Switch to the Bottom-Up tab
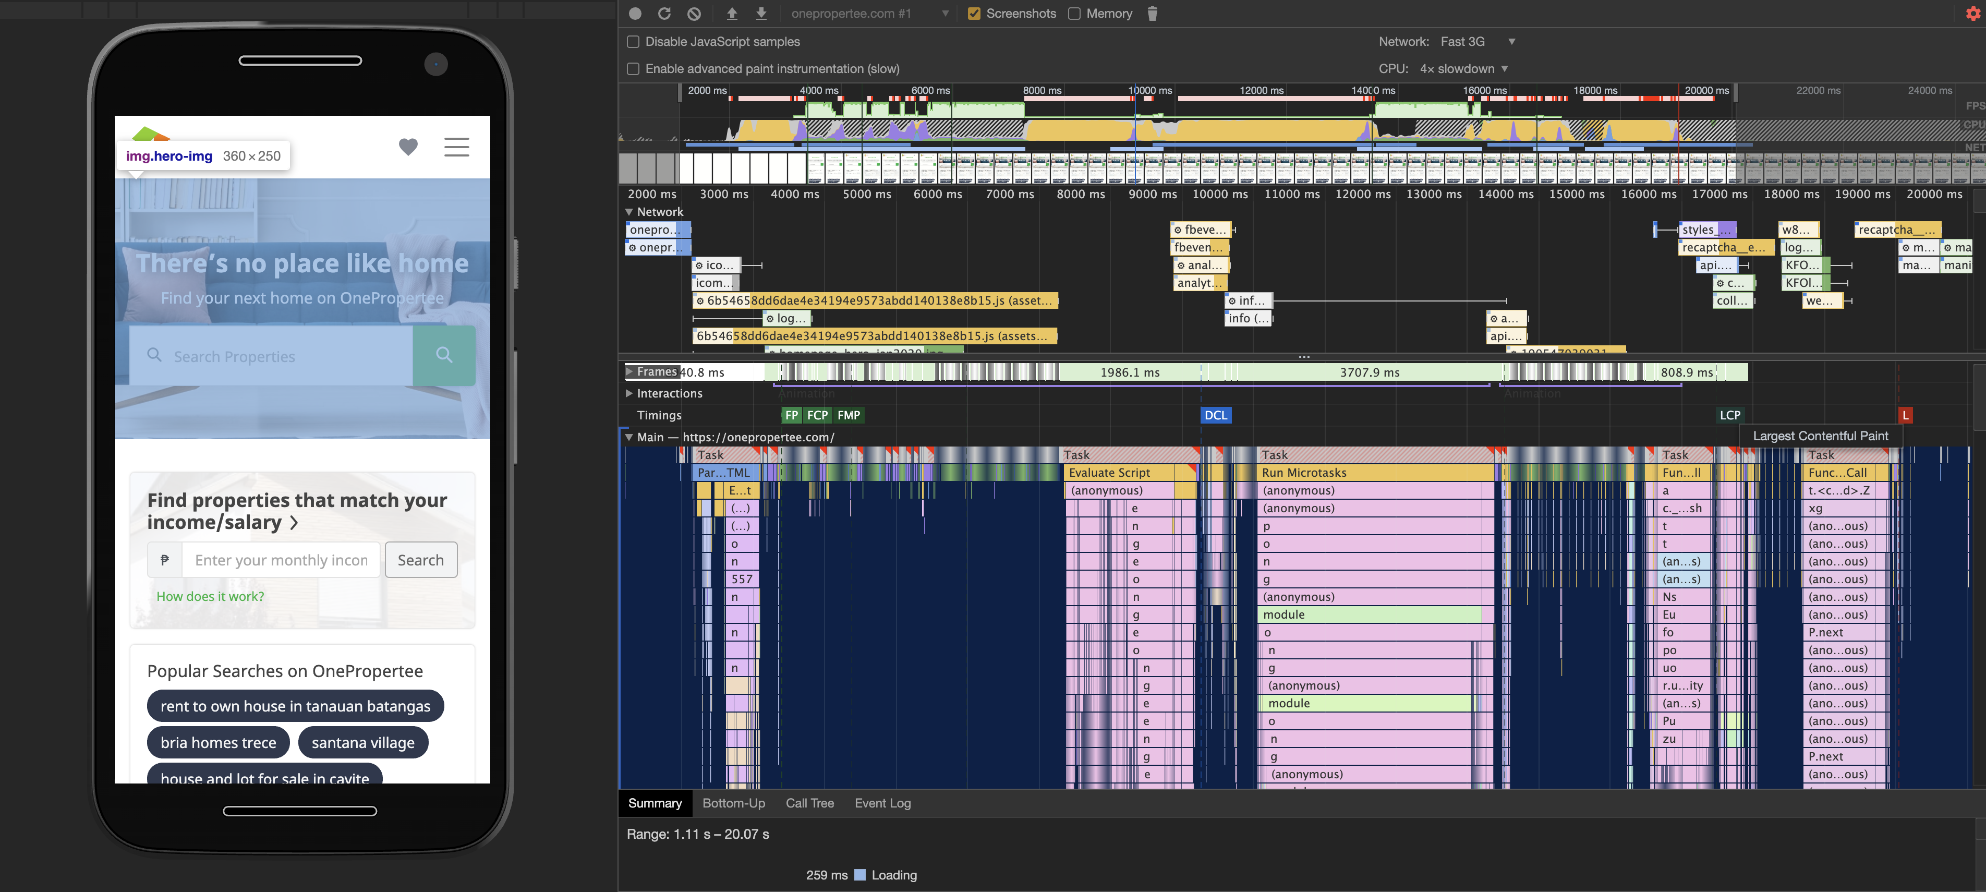 (733, 803)
